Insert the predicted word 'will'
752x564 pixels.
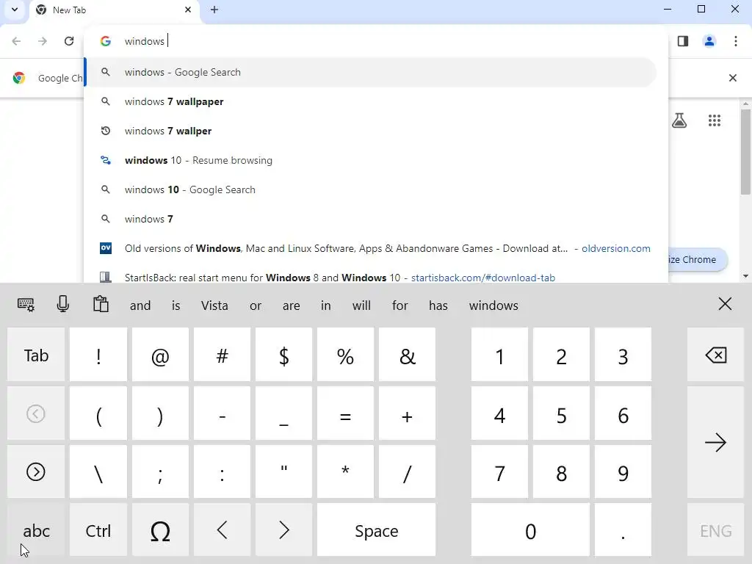pos(361,305)
